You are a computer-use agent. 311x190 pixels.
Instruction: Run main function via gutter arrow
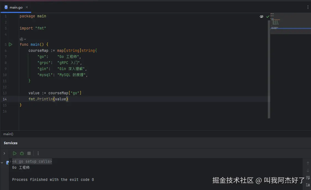click(11, 44)
